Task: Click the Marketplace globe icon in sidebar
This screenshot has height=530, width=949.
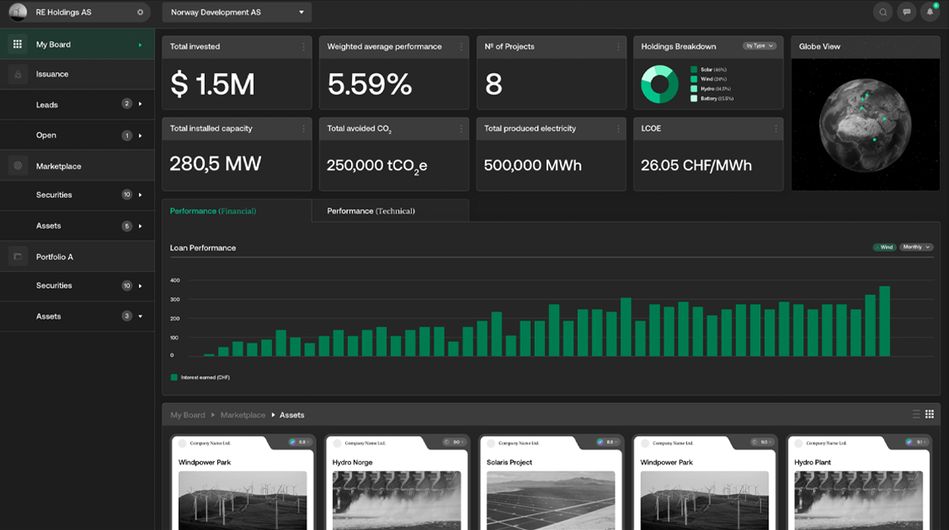Action: click(17, 166)
